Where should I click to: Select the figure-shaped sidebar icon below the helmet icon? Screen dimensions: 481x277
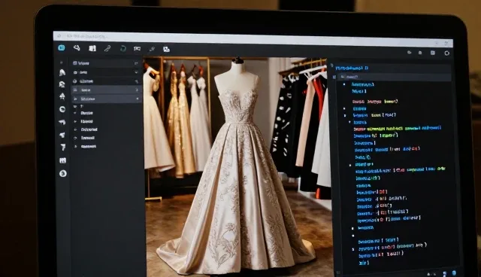(x=62, y=84)
